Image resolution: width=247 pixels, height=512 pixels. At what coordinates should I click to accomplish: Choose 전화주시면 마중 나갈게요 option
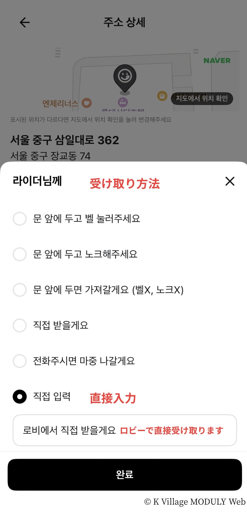20,361
